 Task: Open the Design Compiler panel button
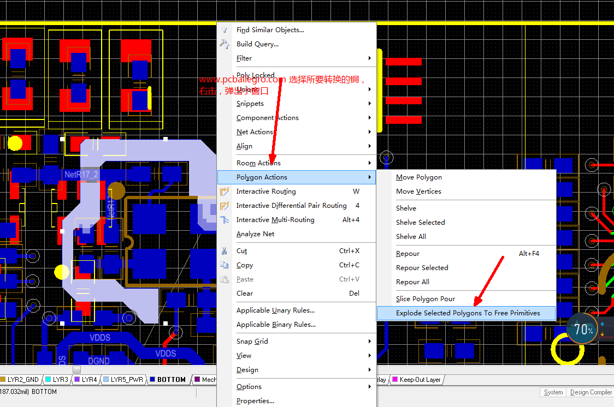[591, 392]
